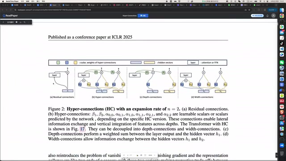Viewport: 286px width, 161px height.
Task: Download the paper via the floating toolbar download icon
Action: [x=21, y=22]
